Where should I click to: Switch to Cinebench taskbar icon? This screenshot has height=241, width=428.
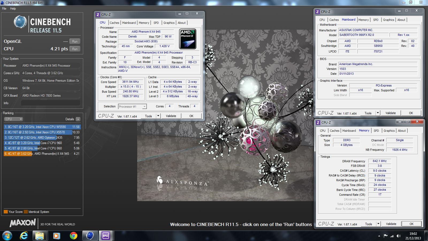tap(90, 236)
